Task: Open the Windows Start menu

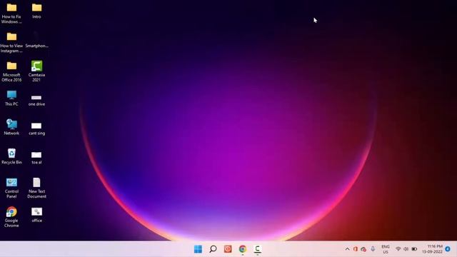Action: (198, 249)
